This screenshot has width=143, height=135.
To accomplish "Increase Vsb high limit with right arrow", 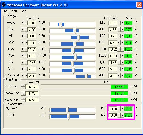I will click(122, 69).
